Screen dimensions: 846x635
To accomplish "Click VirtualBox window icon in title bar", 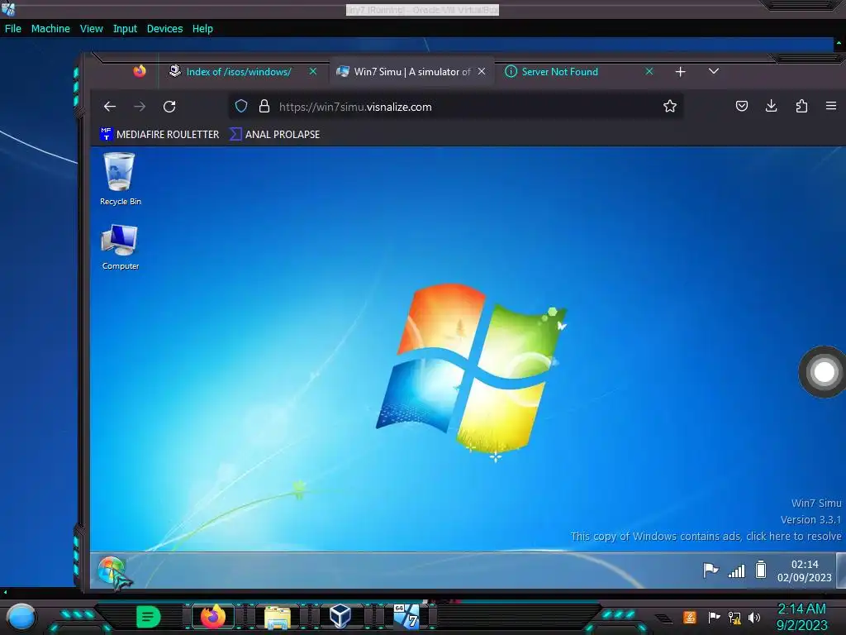I will [x=8, y=9].
